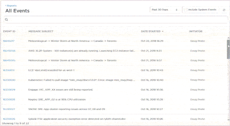Sort by Initiator column header

tap(195, 31)
